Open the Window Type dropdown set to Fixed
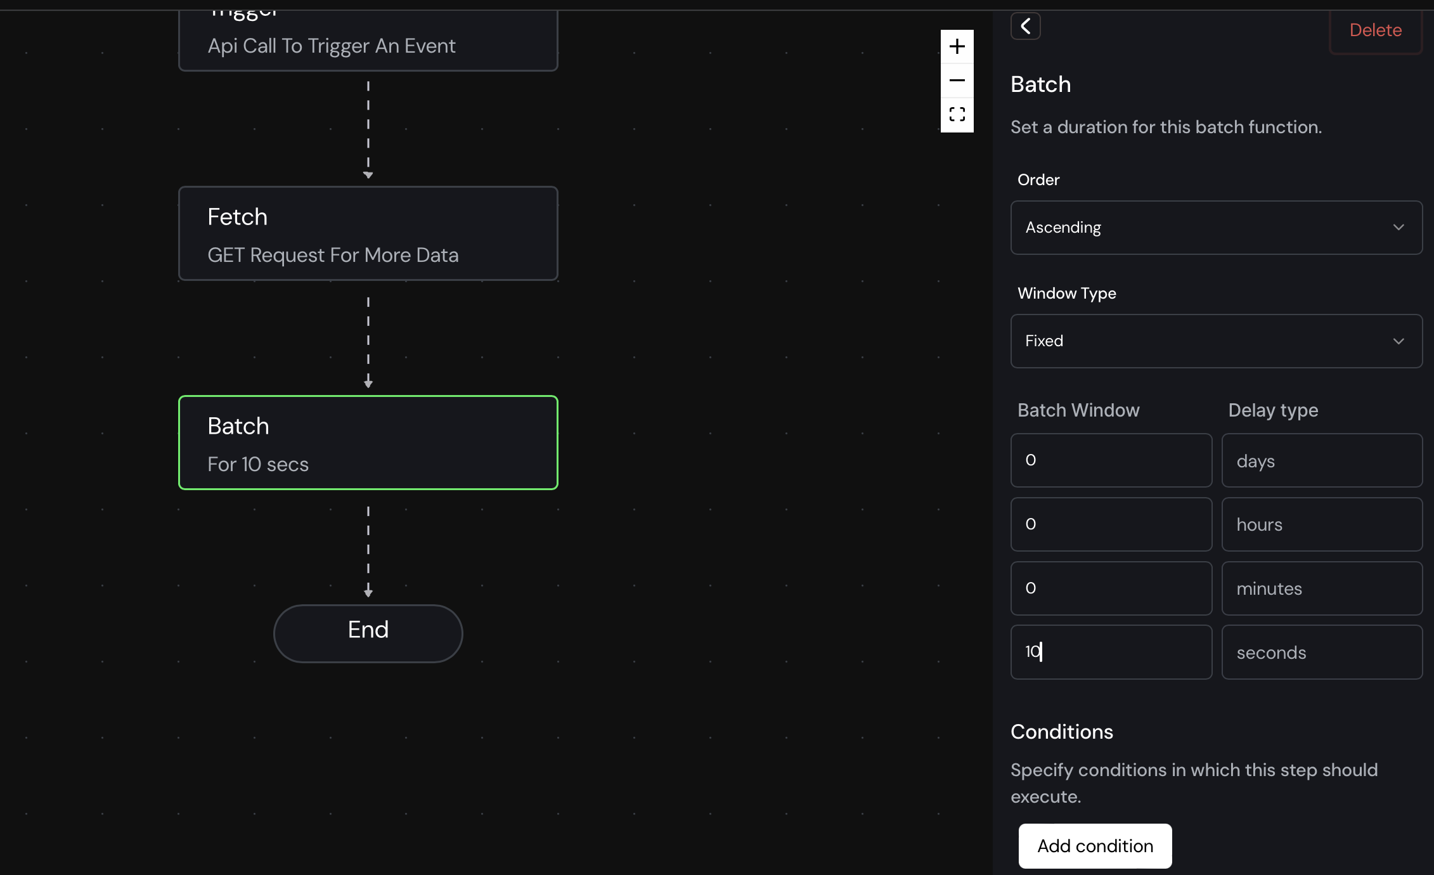Screen dimensions: 1434x875 pyautogui.click(x=1216, y=341)
